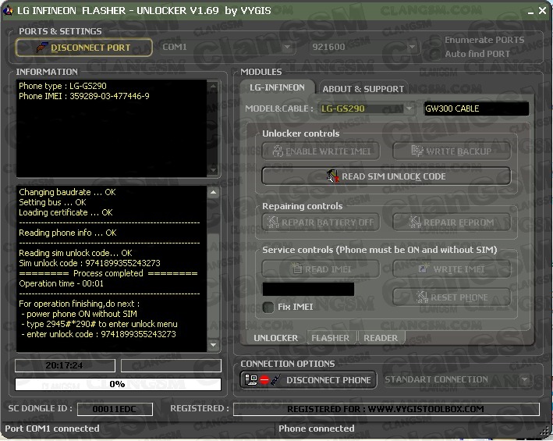Click the Registered For vygistoolbox.com field
The width and height of the screenshot is (553, 441).
(386, 409)
